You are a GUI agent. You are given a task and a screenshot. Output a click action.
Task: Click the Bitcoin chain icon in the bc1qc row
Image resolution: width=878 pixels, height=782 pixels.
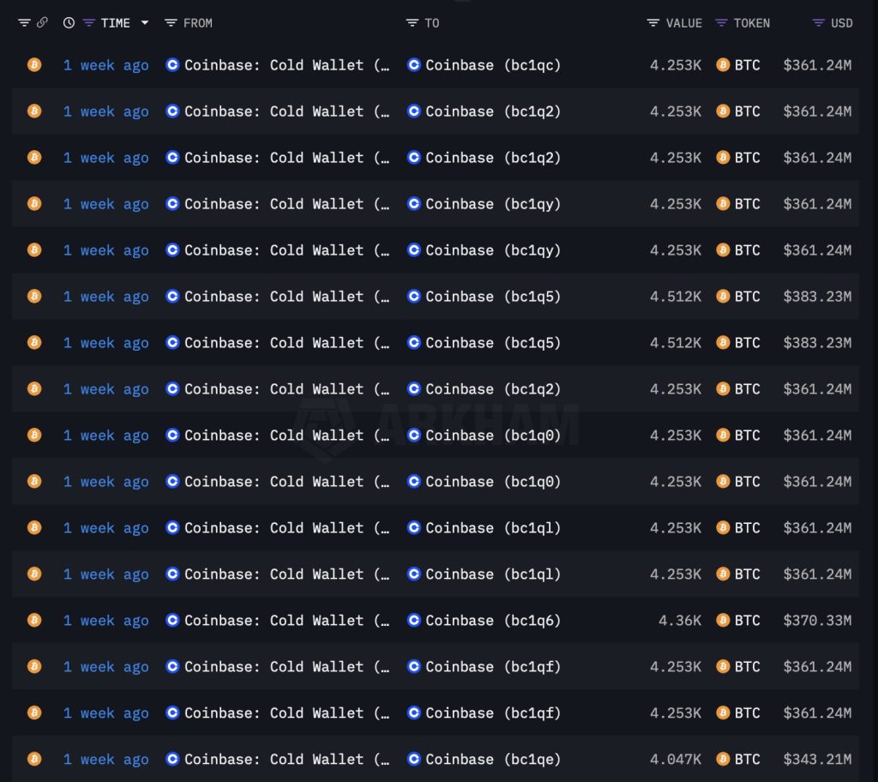pyautogui.click(x=34, y=65)
